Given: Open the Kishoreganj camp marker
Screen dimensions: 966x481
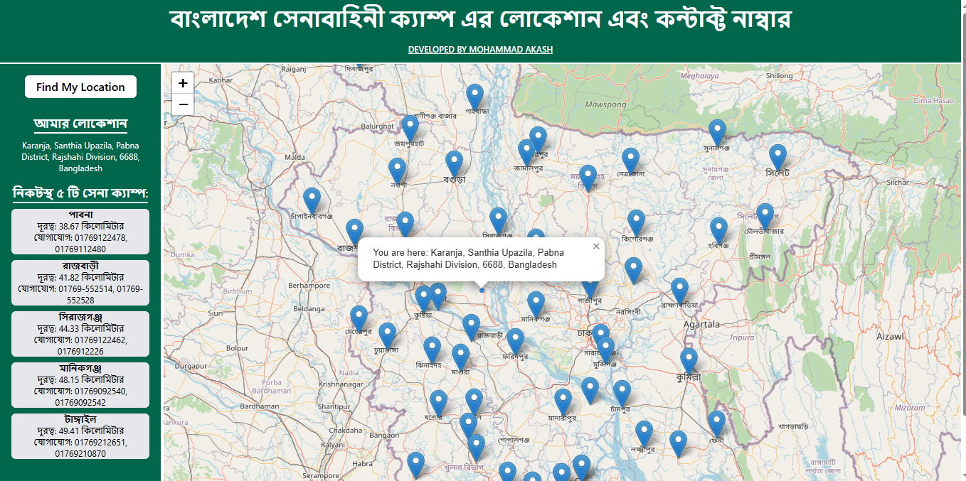Looking at the screenshot, I should (636, 222).
